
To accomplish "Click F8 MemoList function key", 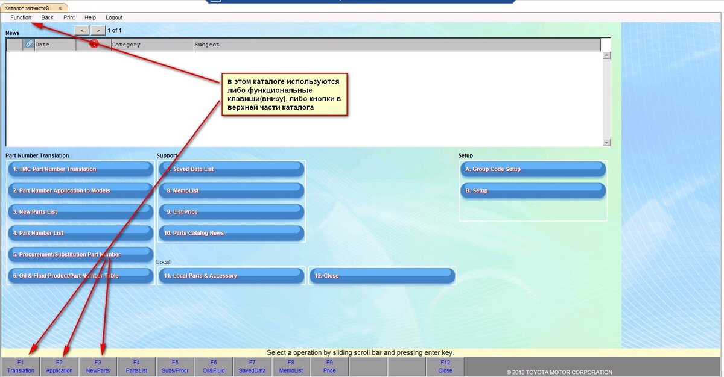I will click(291, 366).
